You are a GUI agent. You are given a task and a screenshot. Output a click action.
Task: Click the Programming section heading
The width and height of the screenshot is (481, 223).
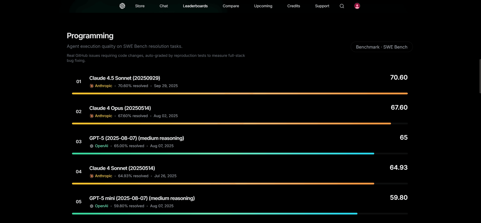90,36
